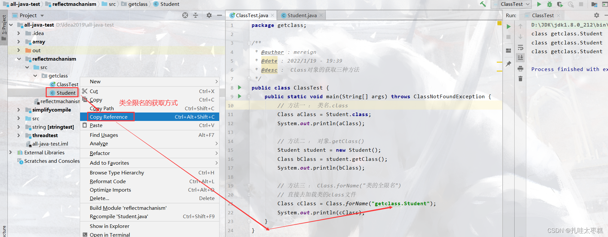Click the green hammer Build Project icon
This screenshot has height=237, width=608.
pos(483,4)
